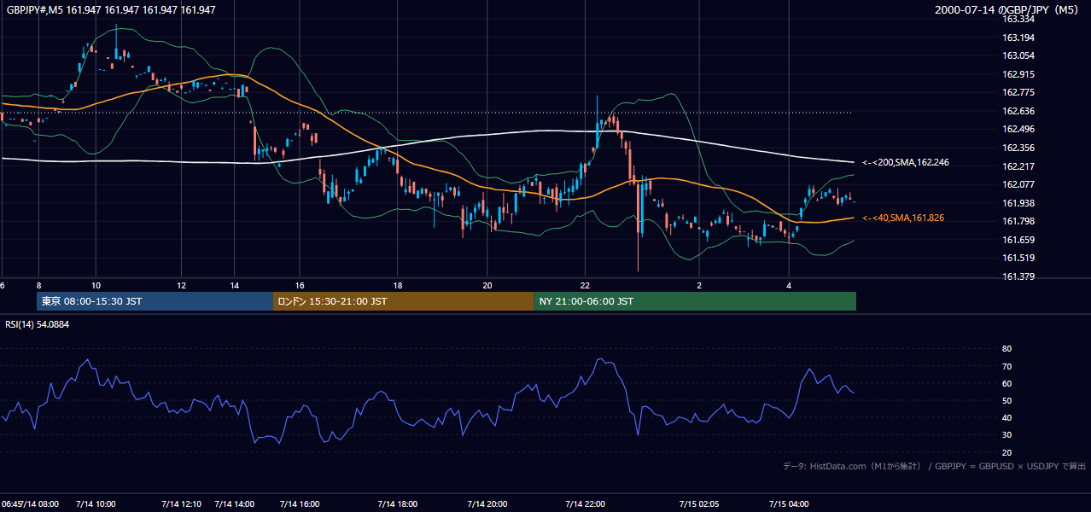Click RSI scale value 40
Image resolution: width=1091 pixels, height=512 pixels.
[1006, 417]
